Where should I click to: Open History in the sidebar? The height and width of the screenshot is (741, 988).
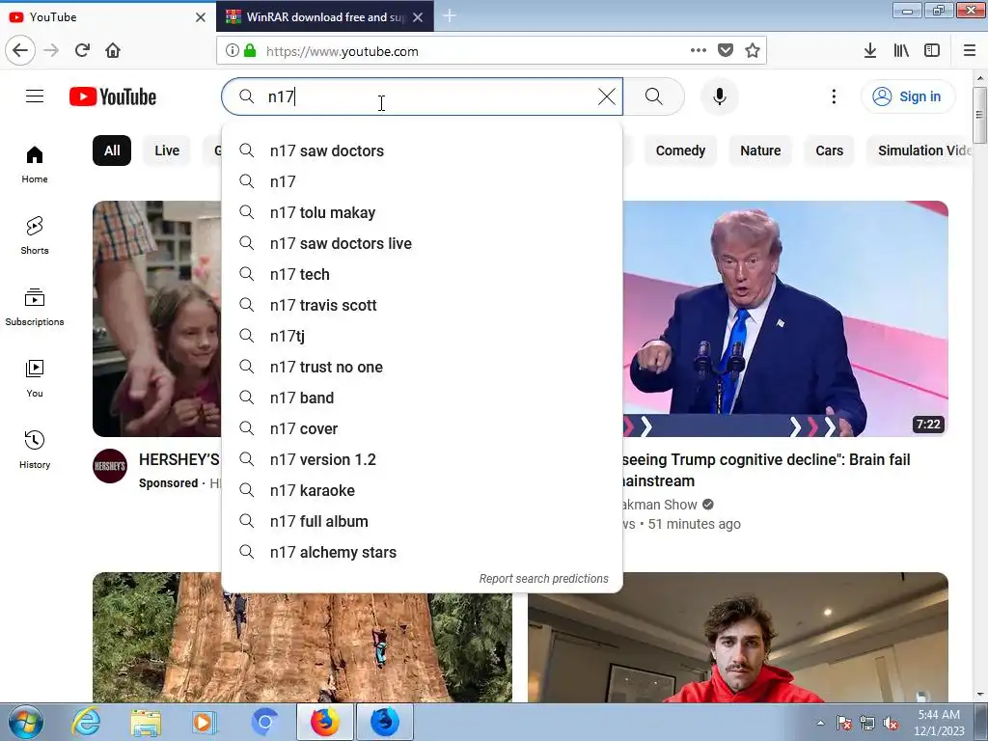[x=35, y=450]
